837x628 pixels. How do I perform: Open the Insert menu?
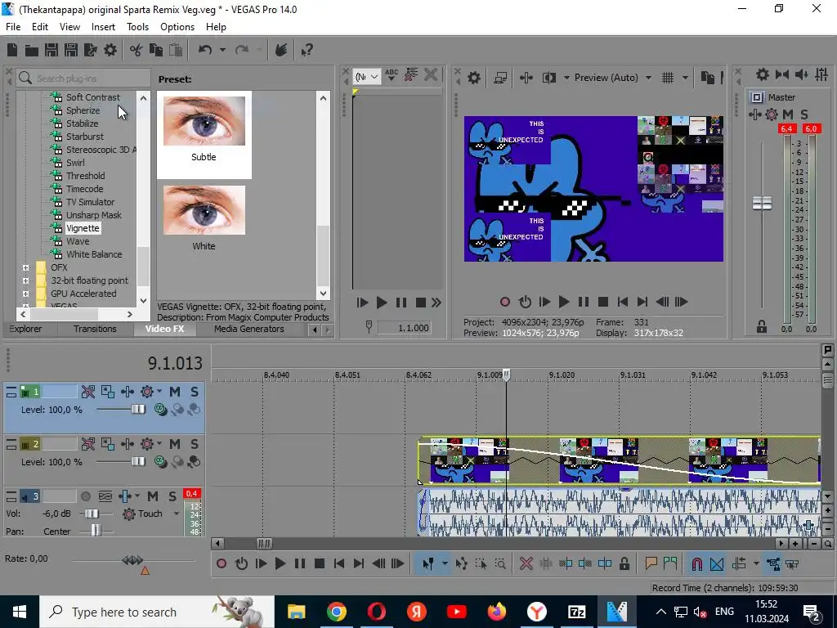pos(103,27)
